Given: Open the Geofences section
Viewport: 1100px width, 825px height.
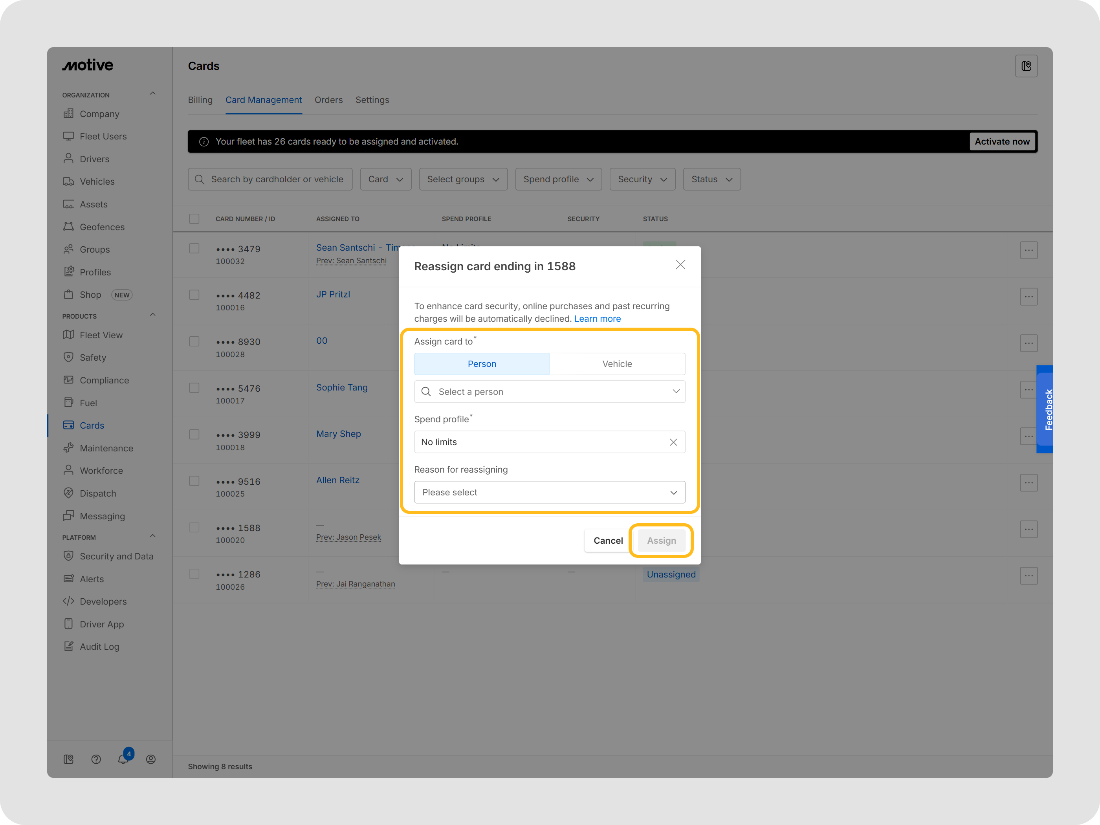Looking at the screenshot, I should [102, 227].
